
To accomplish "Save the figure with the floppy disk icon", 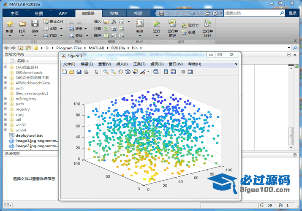I will point(79,72).
